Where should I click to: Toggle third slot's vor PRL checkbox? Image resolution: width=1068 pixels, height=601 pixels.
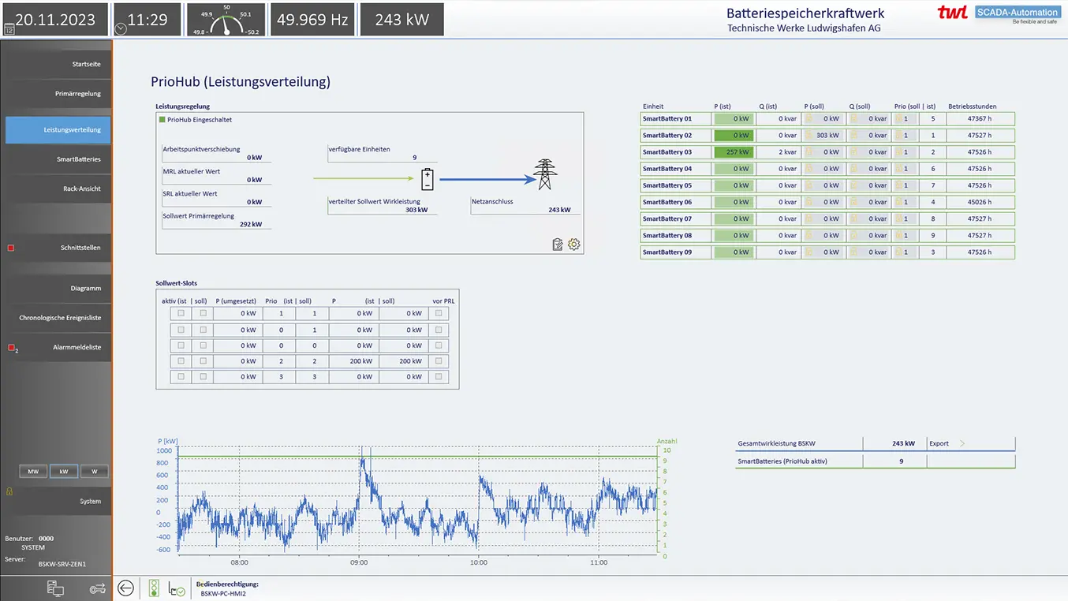point(439,345)
